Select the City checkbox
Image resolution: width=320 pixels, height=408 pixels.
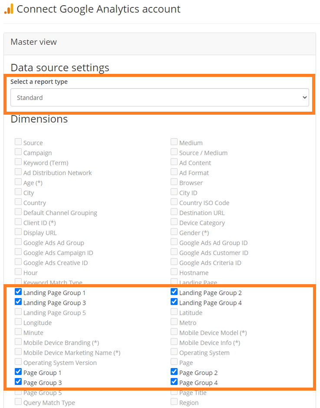click(x=18, y=192)
